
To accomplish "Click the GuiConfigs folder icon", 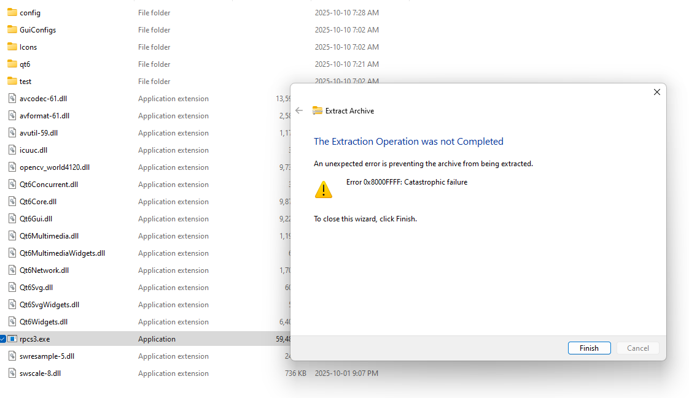I will tap(12, 29).
